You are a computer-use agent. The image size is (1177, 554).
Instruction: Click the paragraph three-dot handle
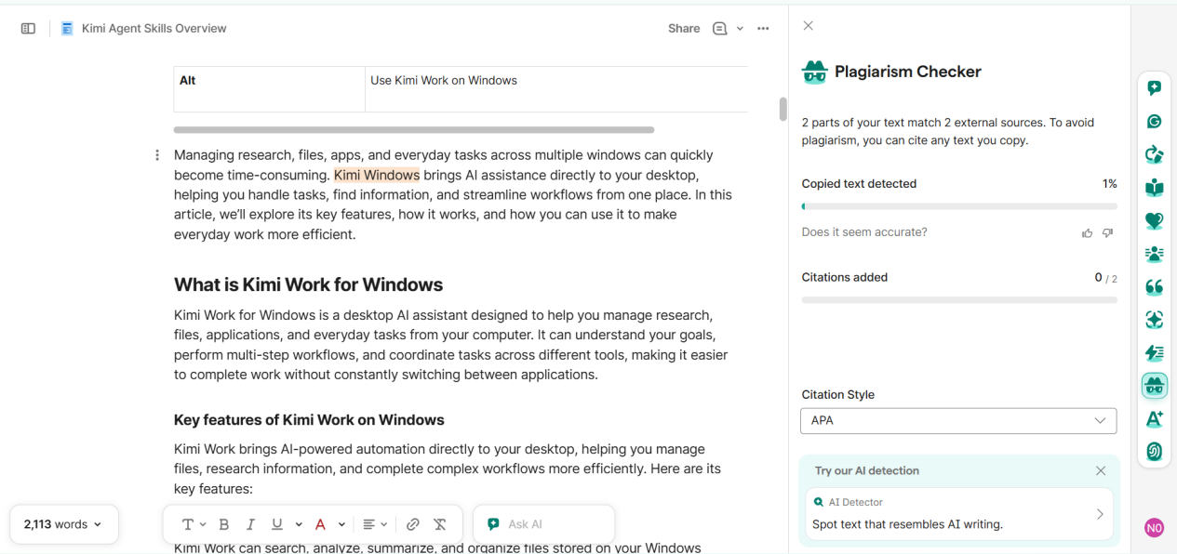click(157, 155)
